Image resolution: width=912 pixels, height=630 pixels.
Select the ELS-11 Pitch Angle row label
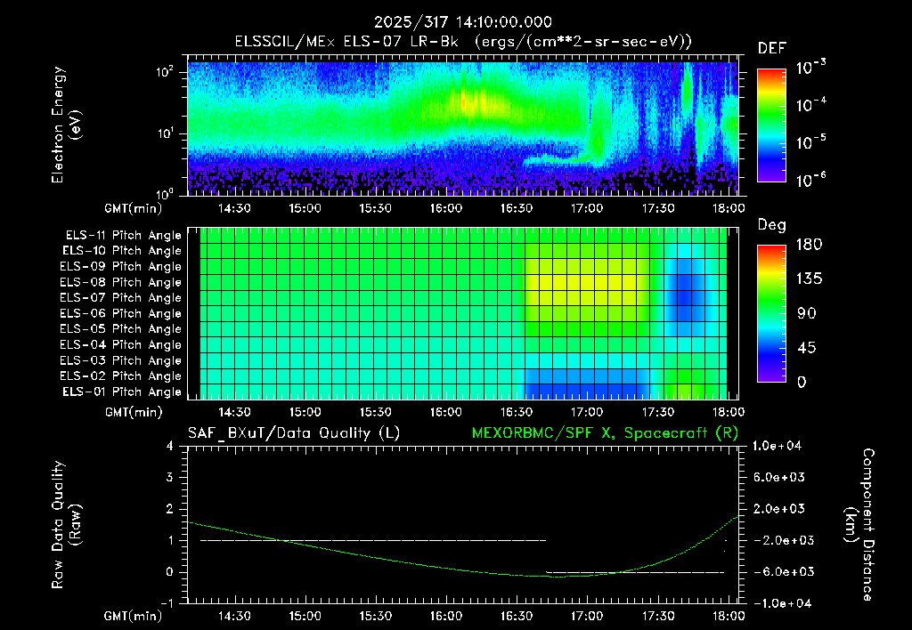[x=123, y=236]
